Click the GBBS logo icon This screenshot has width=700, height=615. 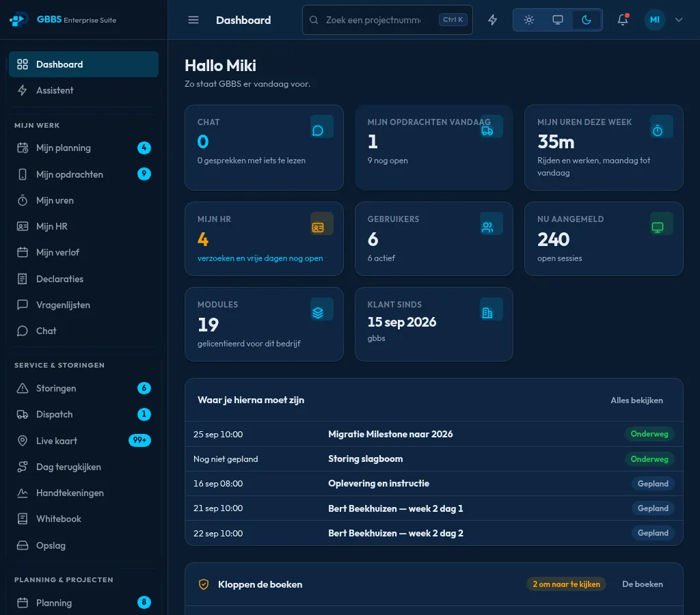point(18,20)
